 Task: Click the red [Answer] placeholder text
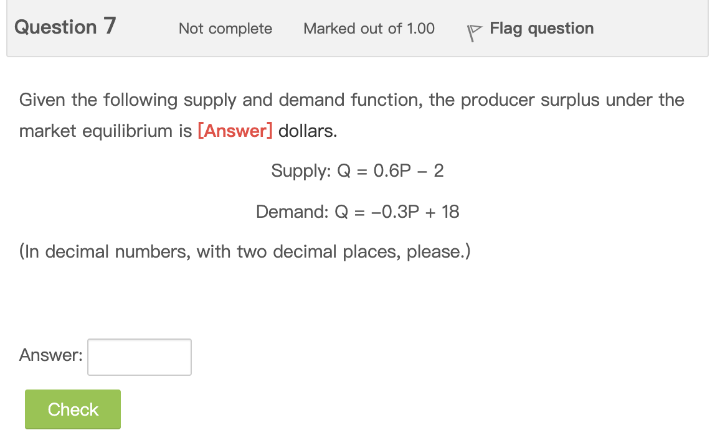pos(235,131)
